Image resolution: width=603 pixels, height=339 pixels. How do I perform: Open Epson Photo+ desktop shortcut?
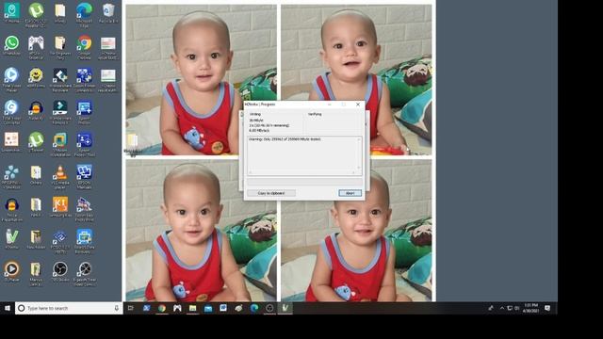(x=84, y=112)
